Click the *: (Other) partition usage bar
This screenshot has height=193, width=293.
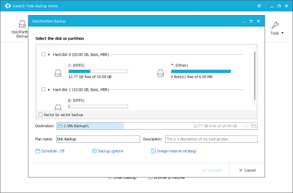tap(201, 71)
